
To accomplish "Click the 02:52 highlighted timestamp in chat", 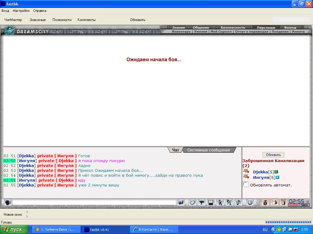I will [9, 161].
